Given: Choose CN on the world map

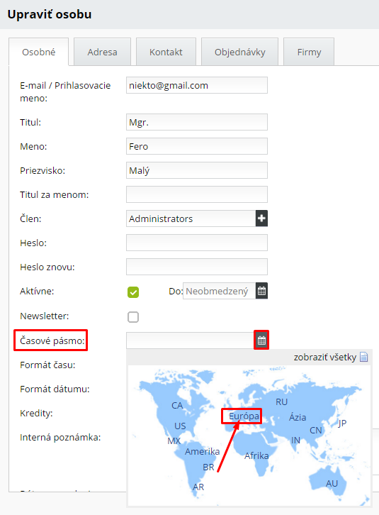Looking at the screenshot, I should pos(316,431).
